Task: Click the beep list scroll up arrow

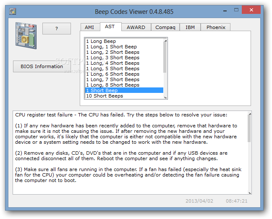Action: pos(165,41)
